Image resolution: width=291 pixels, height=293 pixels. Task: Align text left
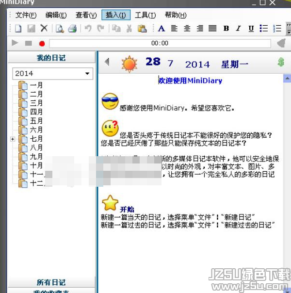[174, 29]
